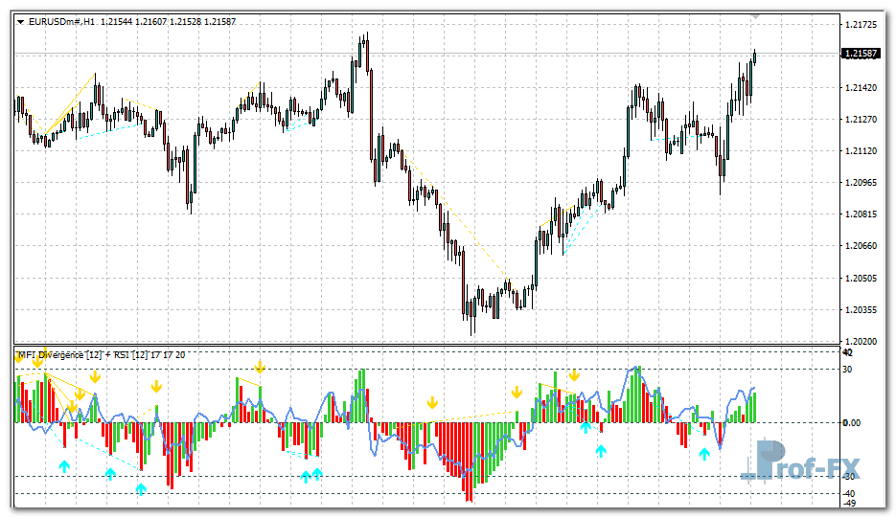
Task: Click the gray chart shift triangle marker
Action: [x=756, y=16]
